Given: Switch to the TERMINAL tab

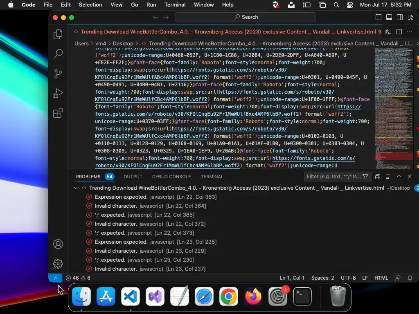Looking at the screenshot, I should pos(212,177).
